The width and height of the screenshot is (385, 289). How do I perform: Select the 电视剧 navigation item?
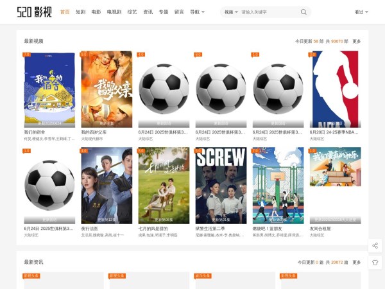114,12
